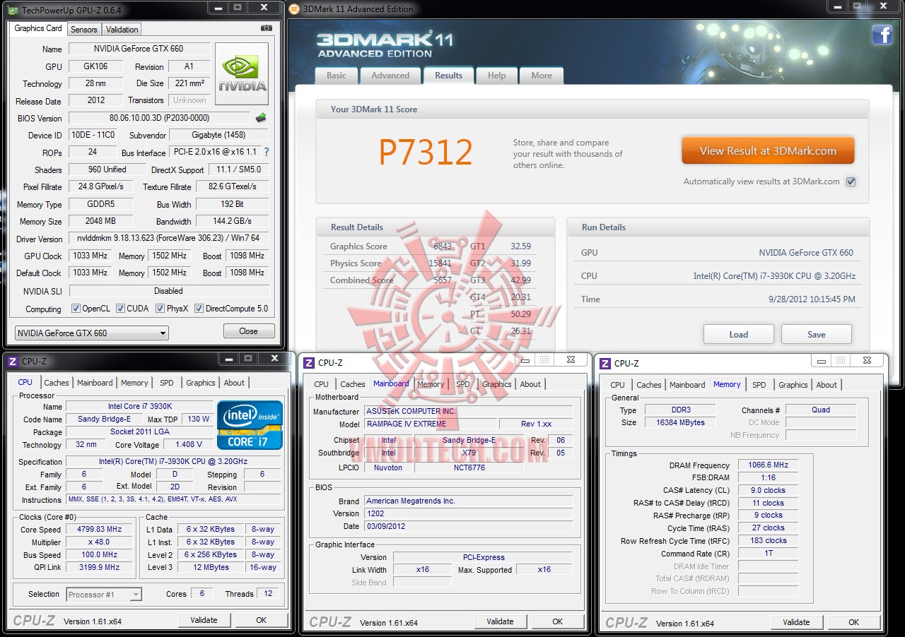Click the Save button in 3DMark
This screenshot has height=637, width=905.
[x=817, y=334]
